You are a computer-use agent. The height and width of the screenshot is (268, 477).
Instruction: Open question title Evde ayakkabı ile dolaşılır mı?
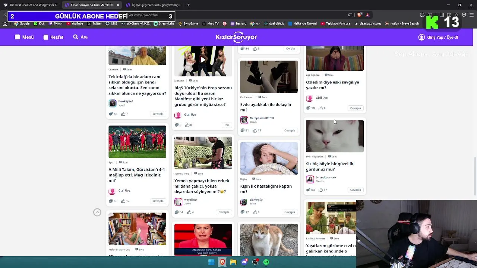pyautogui.click(x=266, y=107)
